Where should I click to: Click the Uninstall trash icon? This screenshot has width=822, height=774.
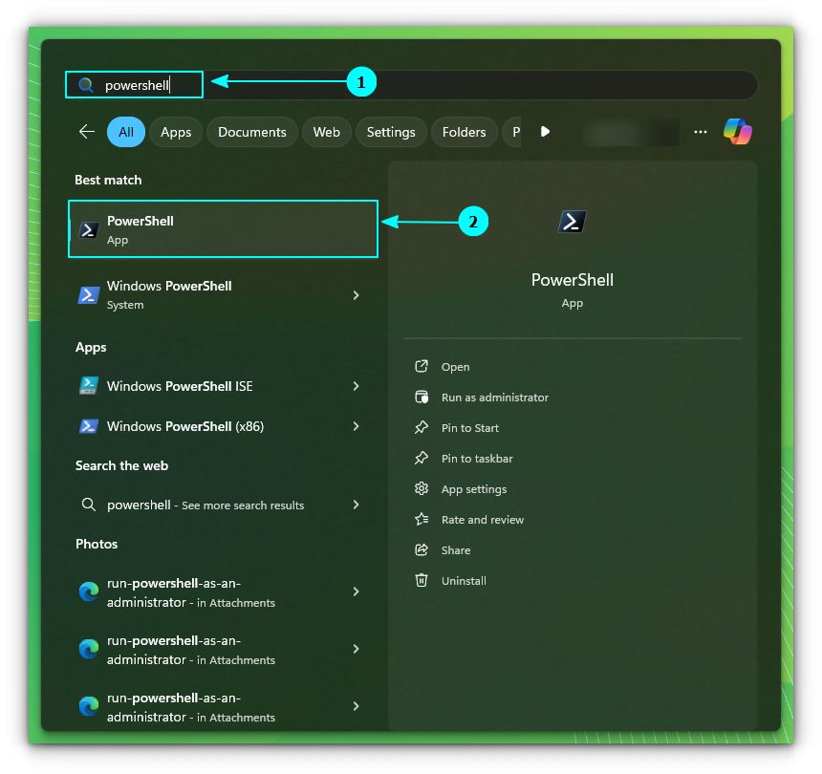click(x=422, y=580)
